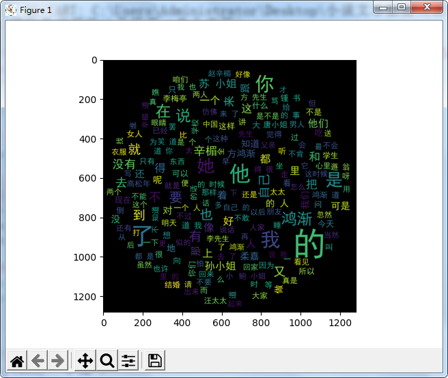Minimize the Figure 1 window
Viewport: 448px width, 378px height.
pos(383,7)
